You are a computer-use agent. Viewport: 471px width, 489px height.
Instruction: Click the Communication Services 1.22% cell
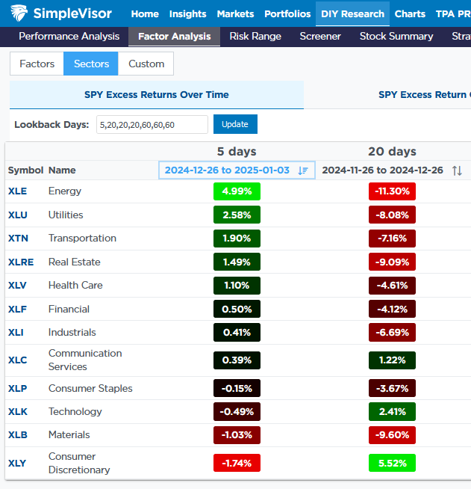click(x=392, y=360)
